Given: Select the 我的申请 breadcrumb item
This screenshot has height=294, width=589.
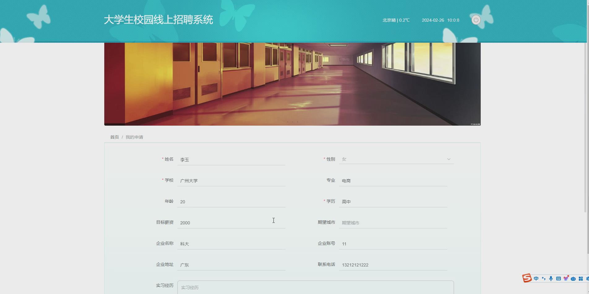Looking at the screenshot, I should 135,137.
